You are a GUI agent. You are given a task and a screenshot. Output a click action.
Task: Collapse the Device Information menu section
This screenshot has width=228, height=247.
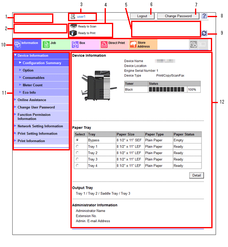[x=42, y=55]
